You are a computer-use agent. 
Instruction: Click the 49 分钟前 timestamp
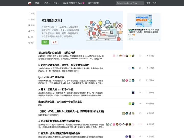(150, 103)
